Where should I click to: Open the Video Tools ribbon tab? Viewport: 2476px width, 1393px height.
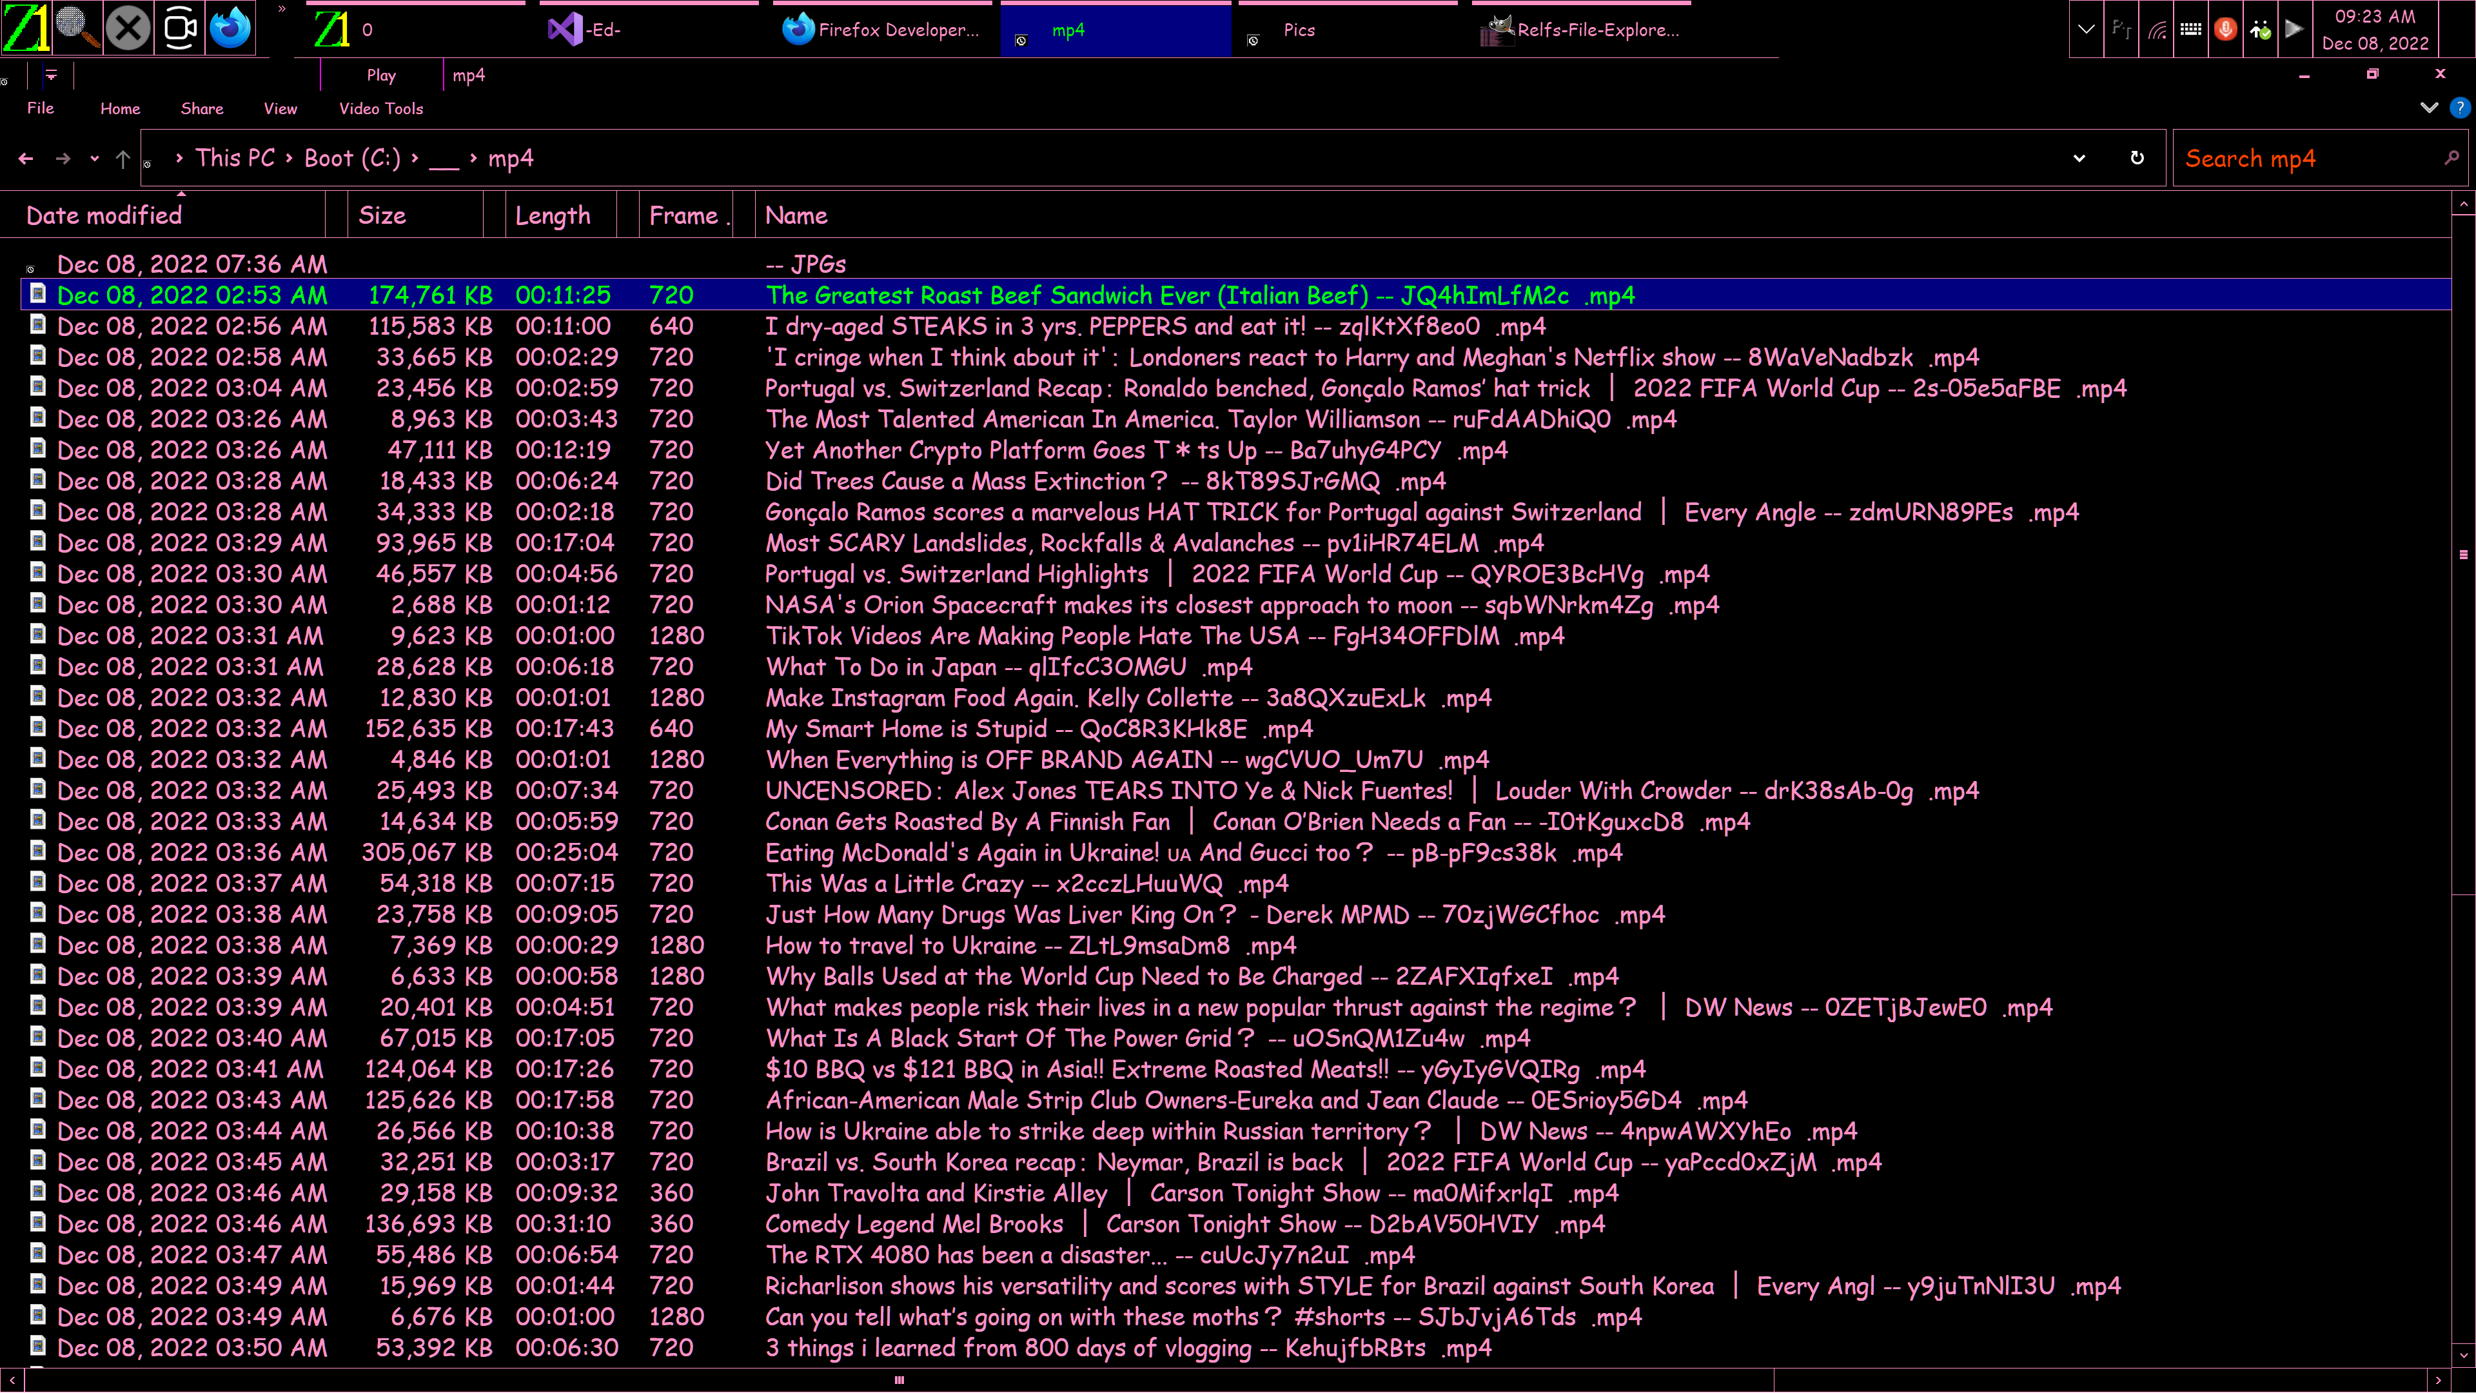[x=380, y=108]
